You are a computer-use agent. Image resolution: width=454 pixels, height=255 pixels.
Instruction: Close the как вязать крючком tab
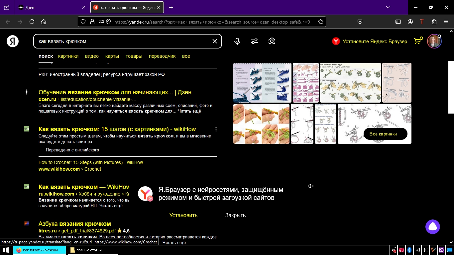(159, 7)
